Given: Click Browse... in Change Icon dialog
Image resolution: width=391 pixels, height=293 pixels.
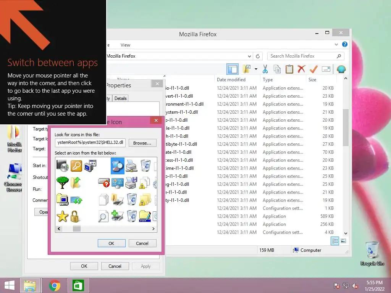Looking at the screenshot, I should (x=142, y=143).
